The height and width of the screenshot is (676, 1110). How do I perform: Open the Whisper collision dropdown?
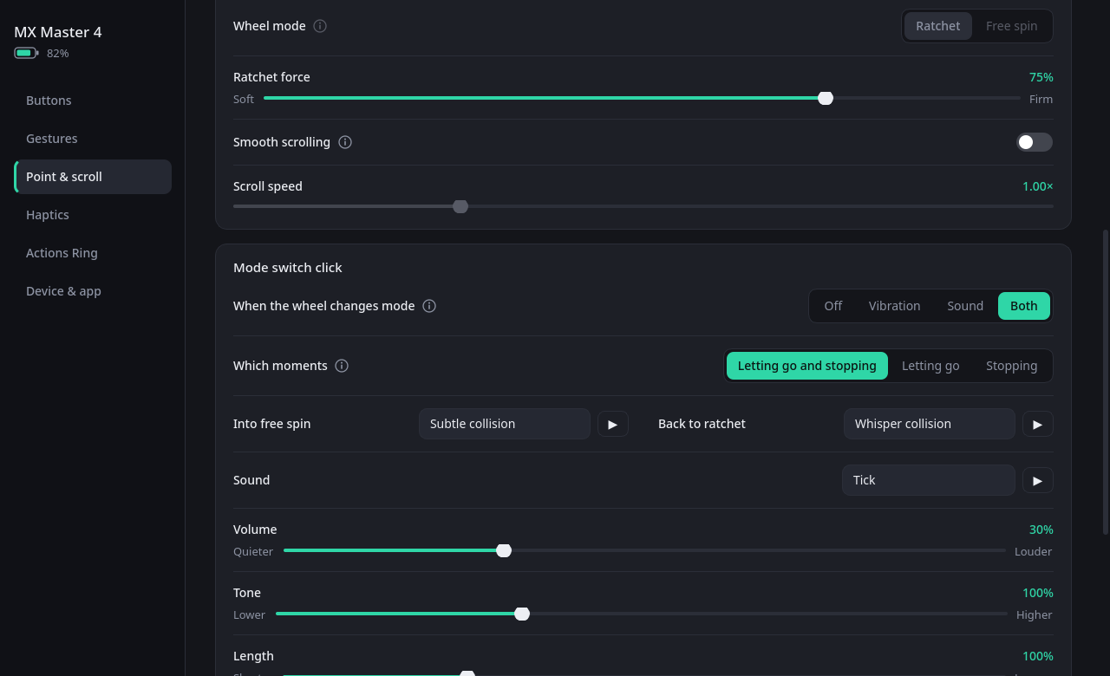pos(930,424)
